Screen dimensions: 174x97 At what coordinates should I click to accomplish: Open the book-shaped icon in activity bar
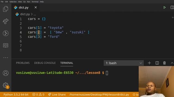(5, 46)
